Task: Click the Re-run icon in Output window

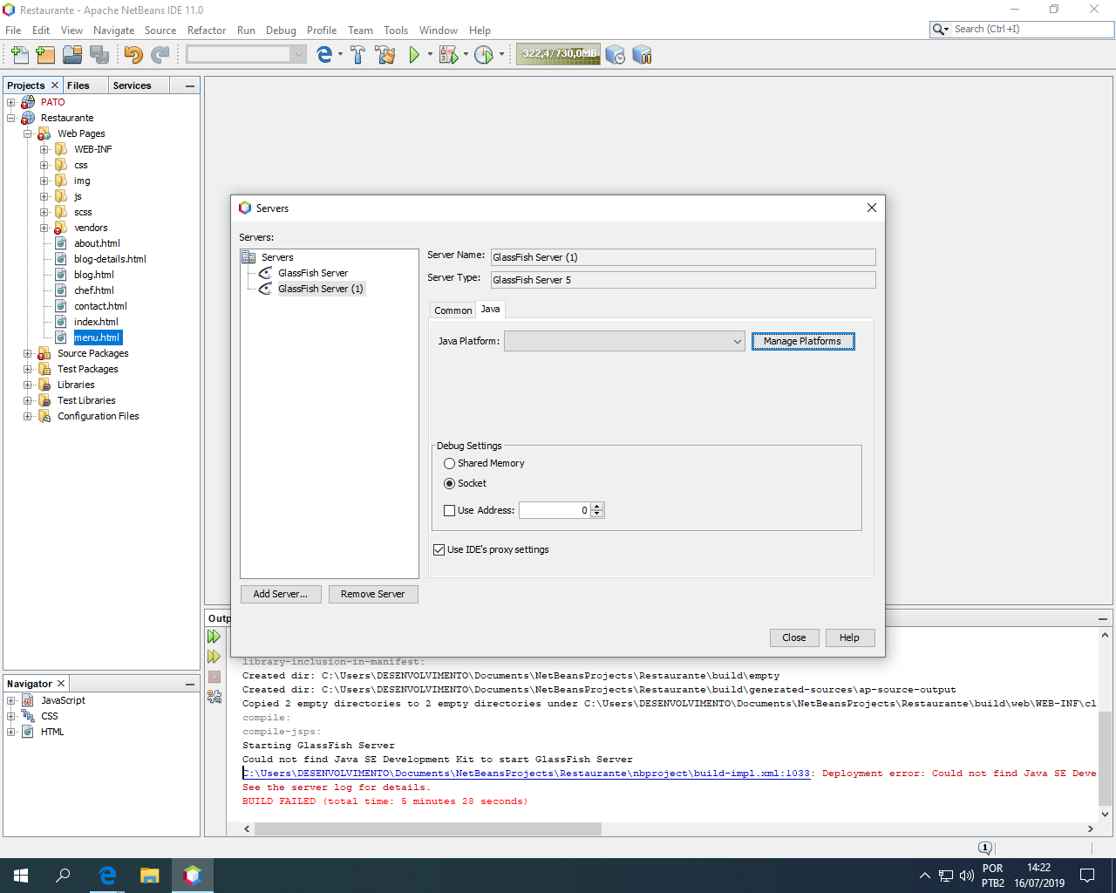Action: click(214, 637)
